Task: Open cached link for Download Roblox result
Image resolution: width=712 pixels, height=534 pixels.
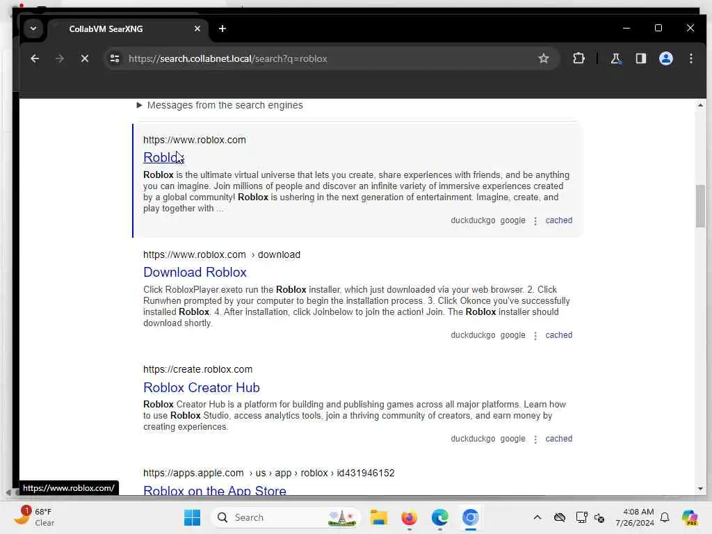Action: [558, 335]
